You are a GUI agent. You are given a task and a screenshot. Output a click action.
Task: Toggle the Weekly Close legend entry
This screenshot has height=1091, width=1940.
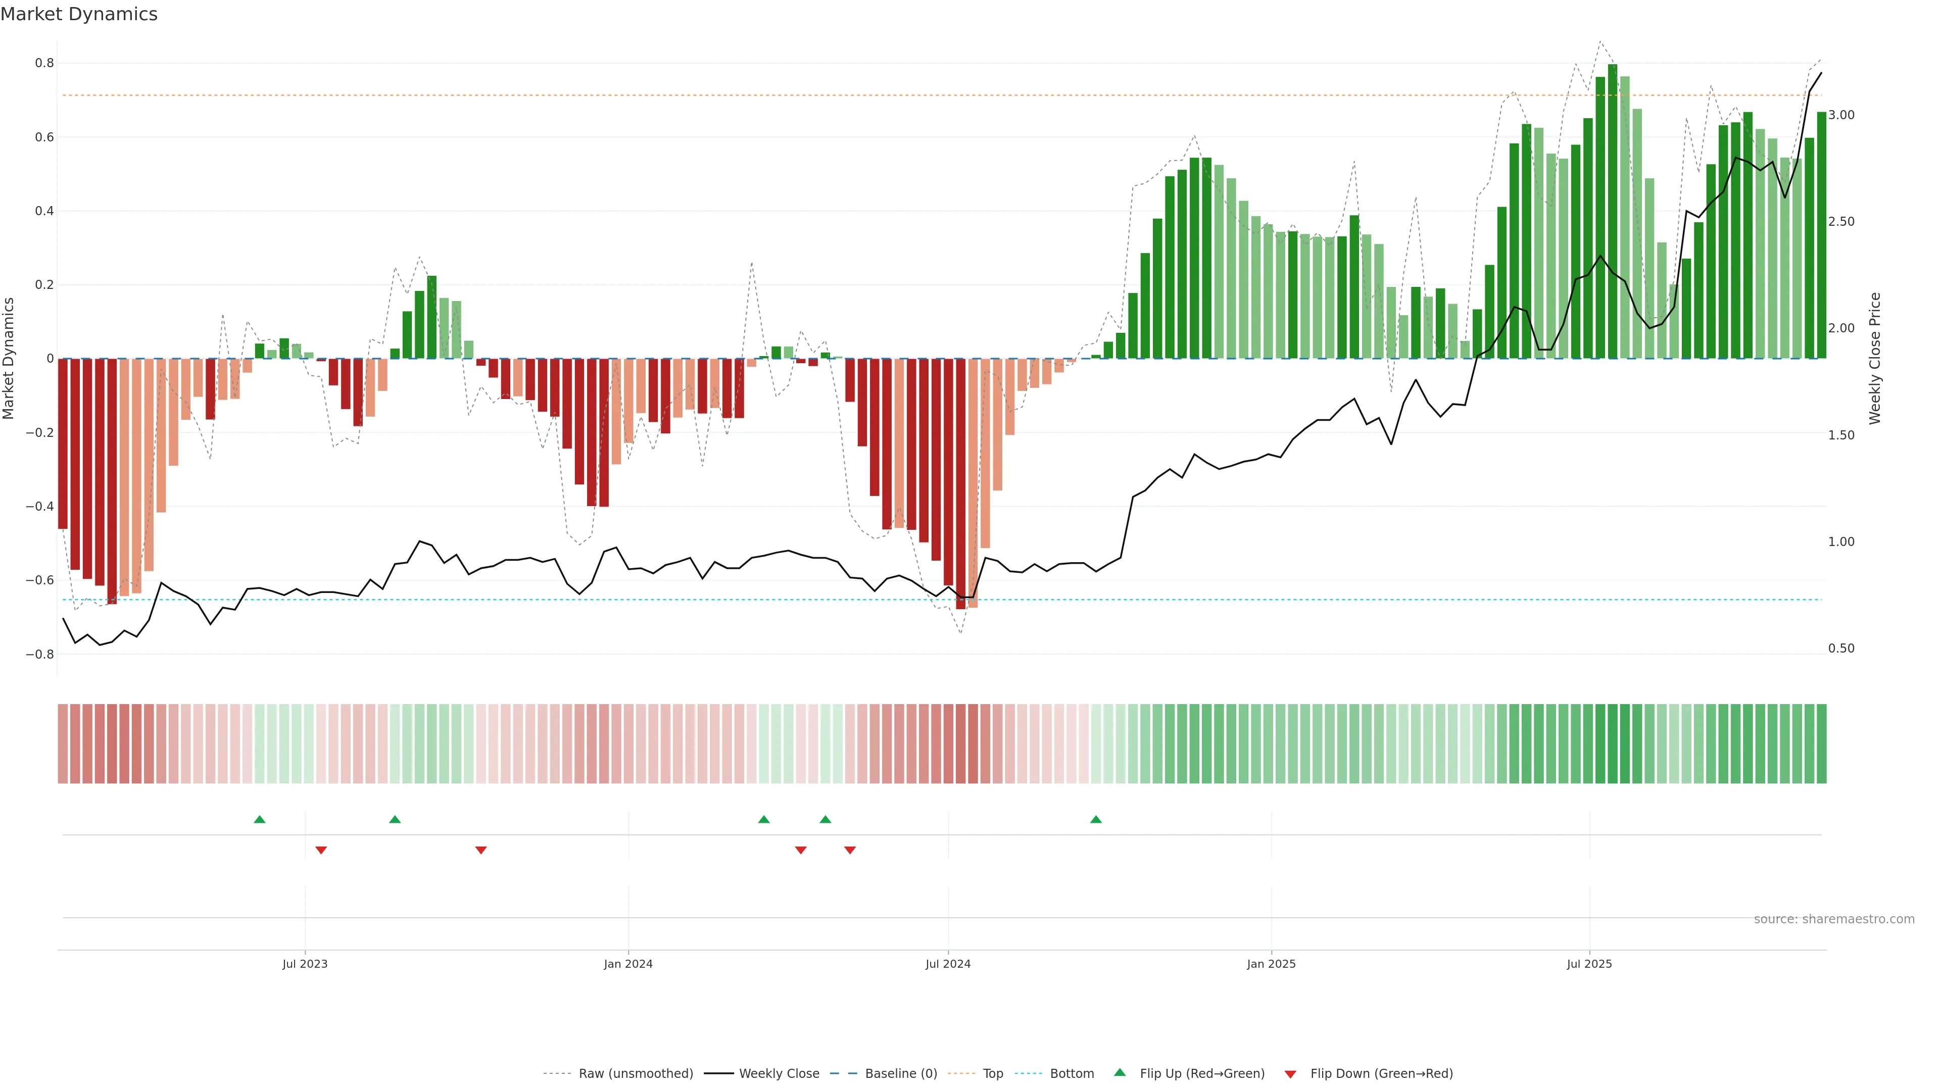pyautogui.click(x=779, y=1074)
